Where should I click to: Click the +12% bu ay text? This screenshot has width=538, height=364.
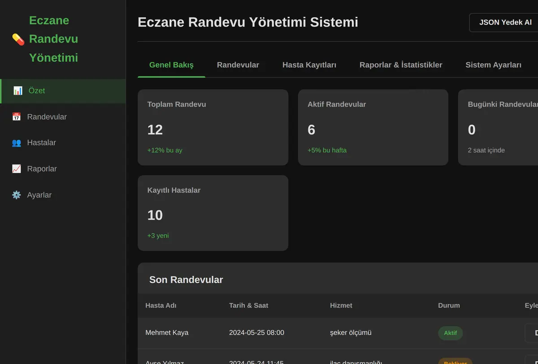pos(165,150)
